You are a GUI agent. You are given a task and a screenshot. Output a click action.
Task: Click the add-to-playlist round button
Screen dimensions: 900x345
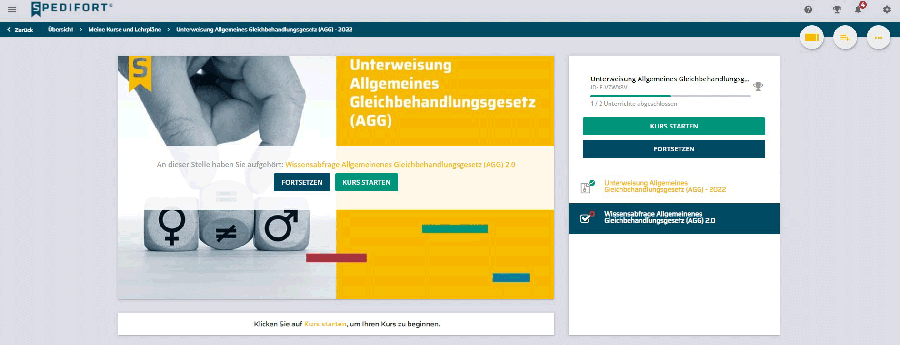click(845, 38)
